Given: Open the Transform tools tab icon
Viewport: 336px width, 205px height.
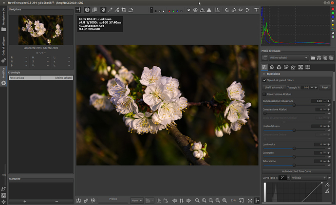Looking at the screenshot, I should coord(293,67).
